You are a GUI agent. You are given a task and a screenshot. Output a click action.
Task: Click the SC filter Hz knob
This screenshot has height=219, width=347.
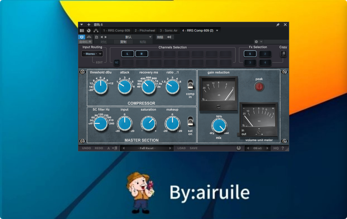[101, 123]
